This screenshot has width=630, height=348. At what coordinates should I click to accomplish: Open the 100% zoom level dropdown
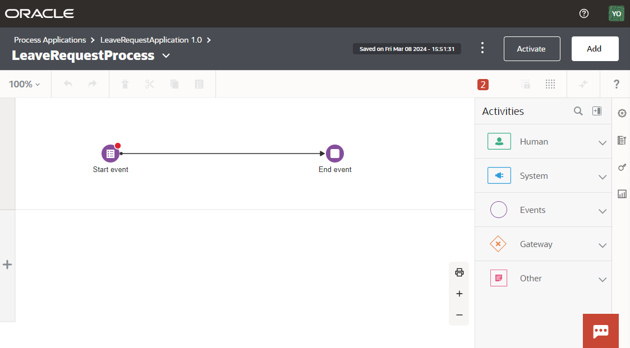(25, 84)
